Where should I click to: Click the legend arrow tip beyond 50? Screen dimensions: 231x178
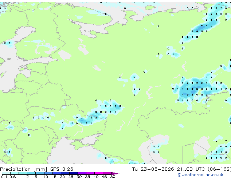(116, 173)
